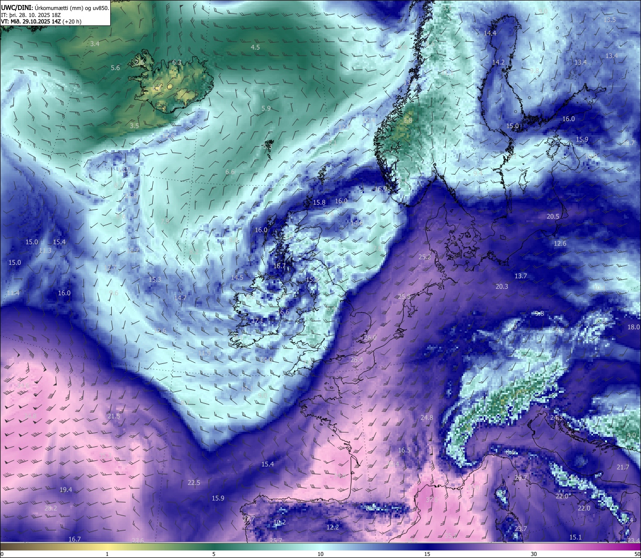Screen dimensions: 641x558
Task: Click the 12.2 value over Spain
Action: [333, 527]
